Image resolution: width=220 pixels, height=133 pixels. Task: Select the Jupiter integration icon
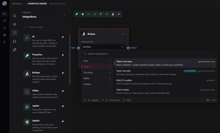pos(27,107)
